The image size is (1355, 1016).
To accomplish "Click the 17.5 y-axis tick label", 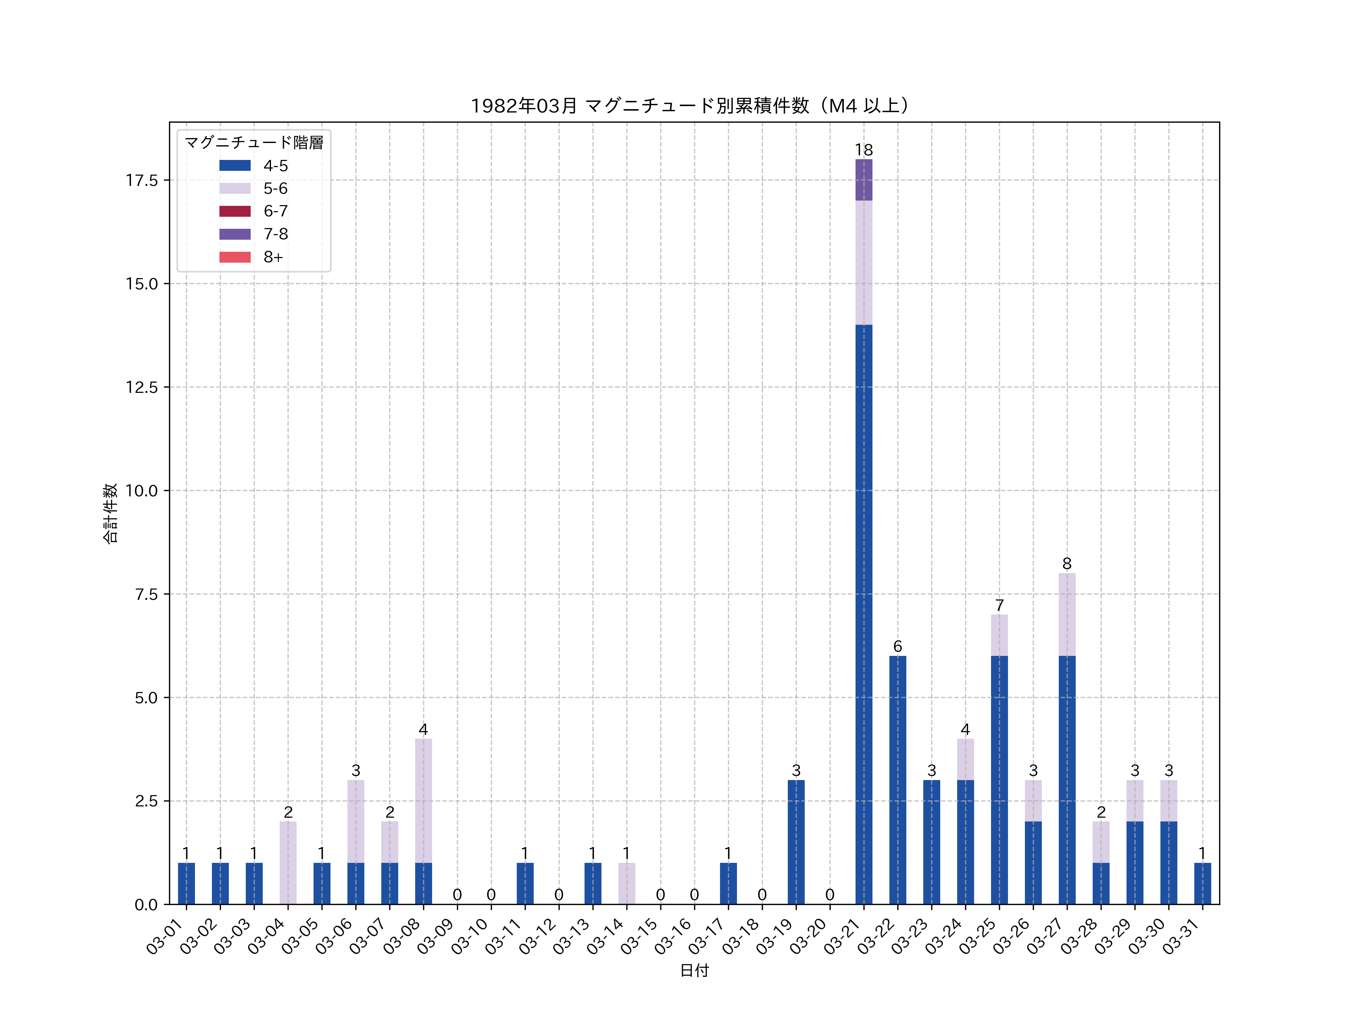I will point(142,181).
